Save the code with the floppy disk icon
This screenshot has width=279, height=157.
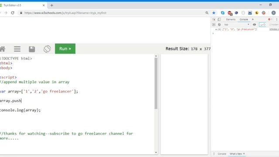[32, 49]
